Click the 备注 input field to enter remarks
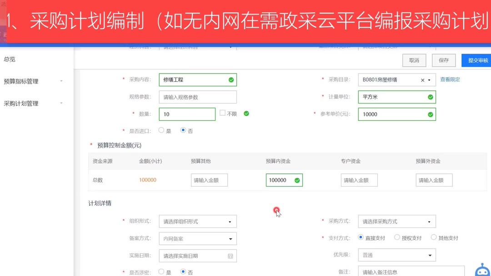The height and width of the screenshot is (276, 491). pos(409,271)
